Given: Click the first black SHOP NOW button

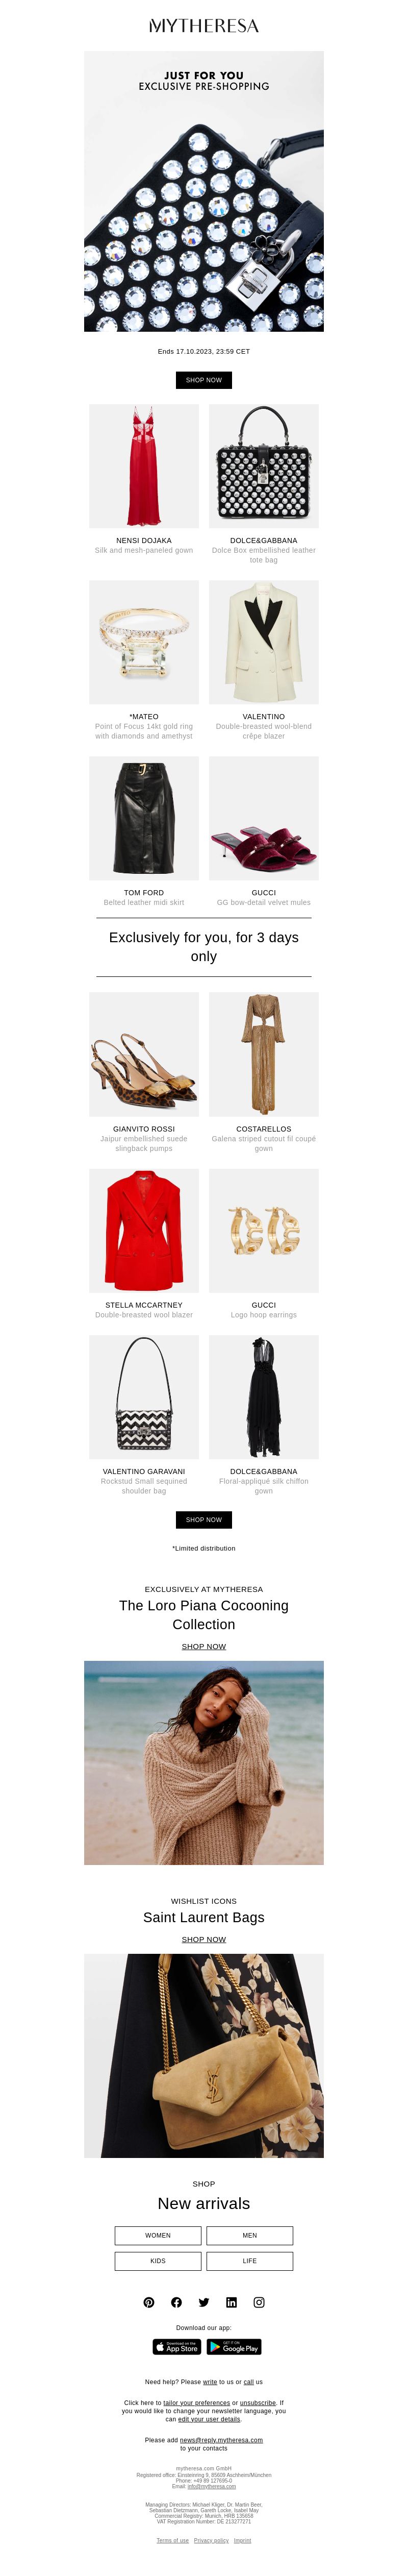Looking at the screenshot, I should [x=204, y=380].
